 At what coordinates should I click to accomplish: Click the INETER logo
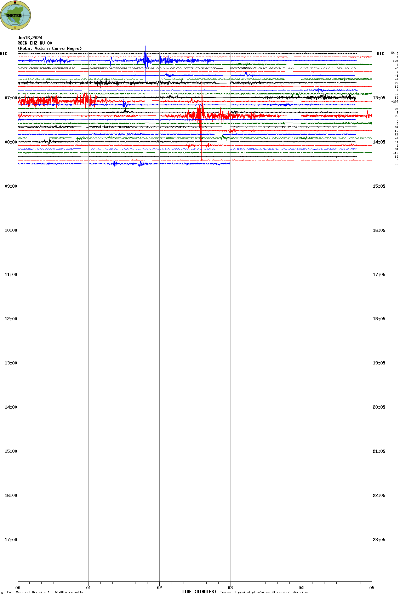click(x=15, y=15)
